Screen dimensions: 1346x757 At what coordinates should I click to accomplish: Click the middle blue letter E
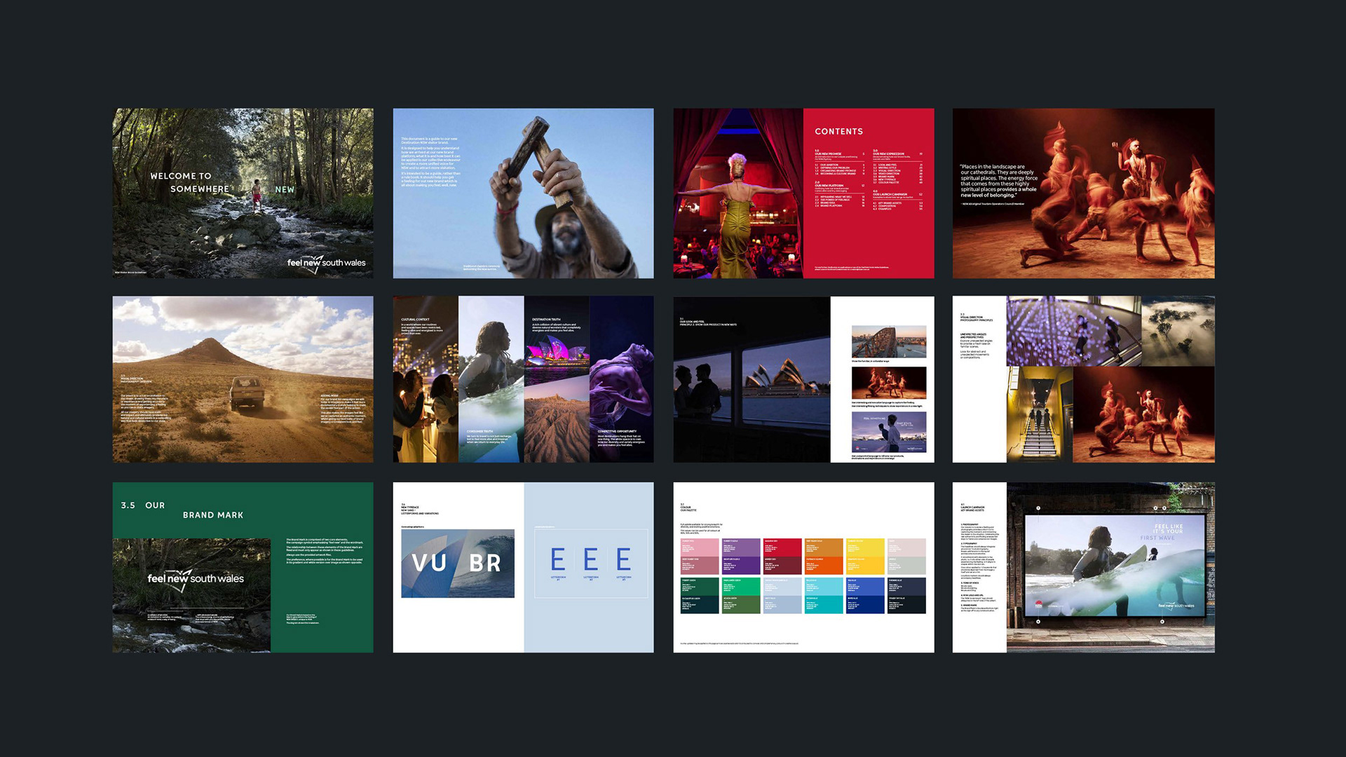coord(590,559)
